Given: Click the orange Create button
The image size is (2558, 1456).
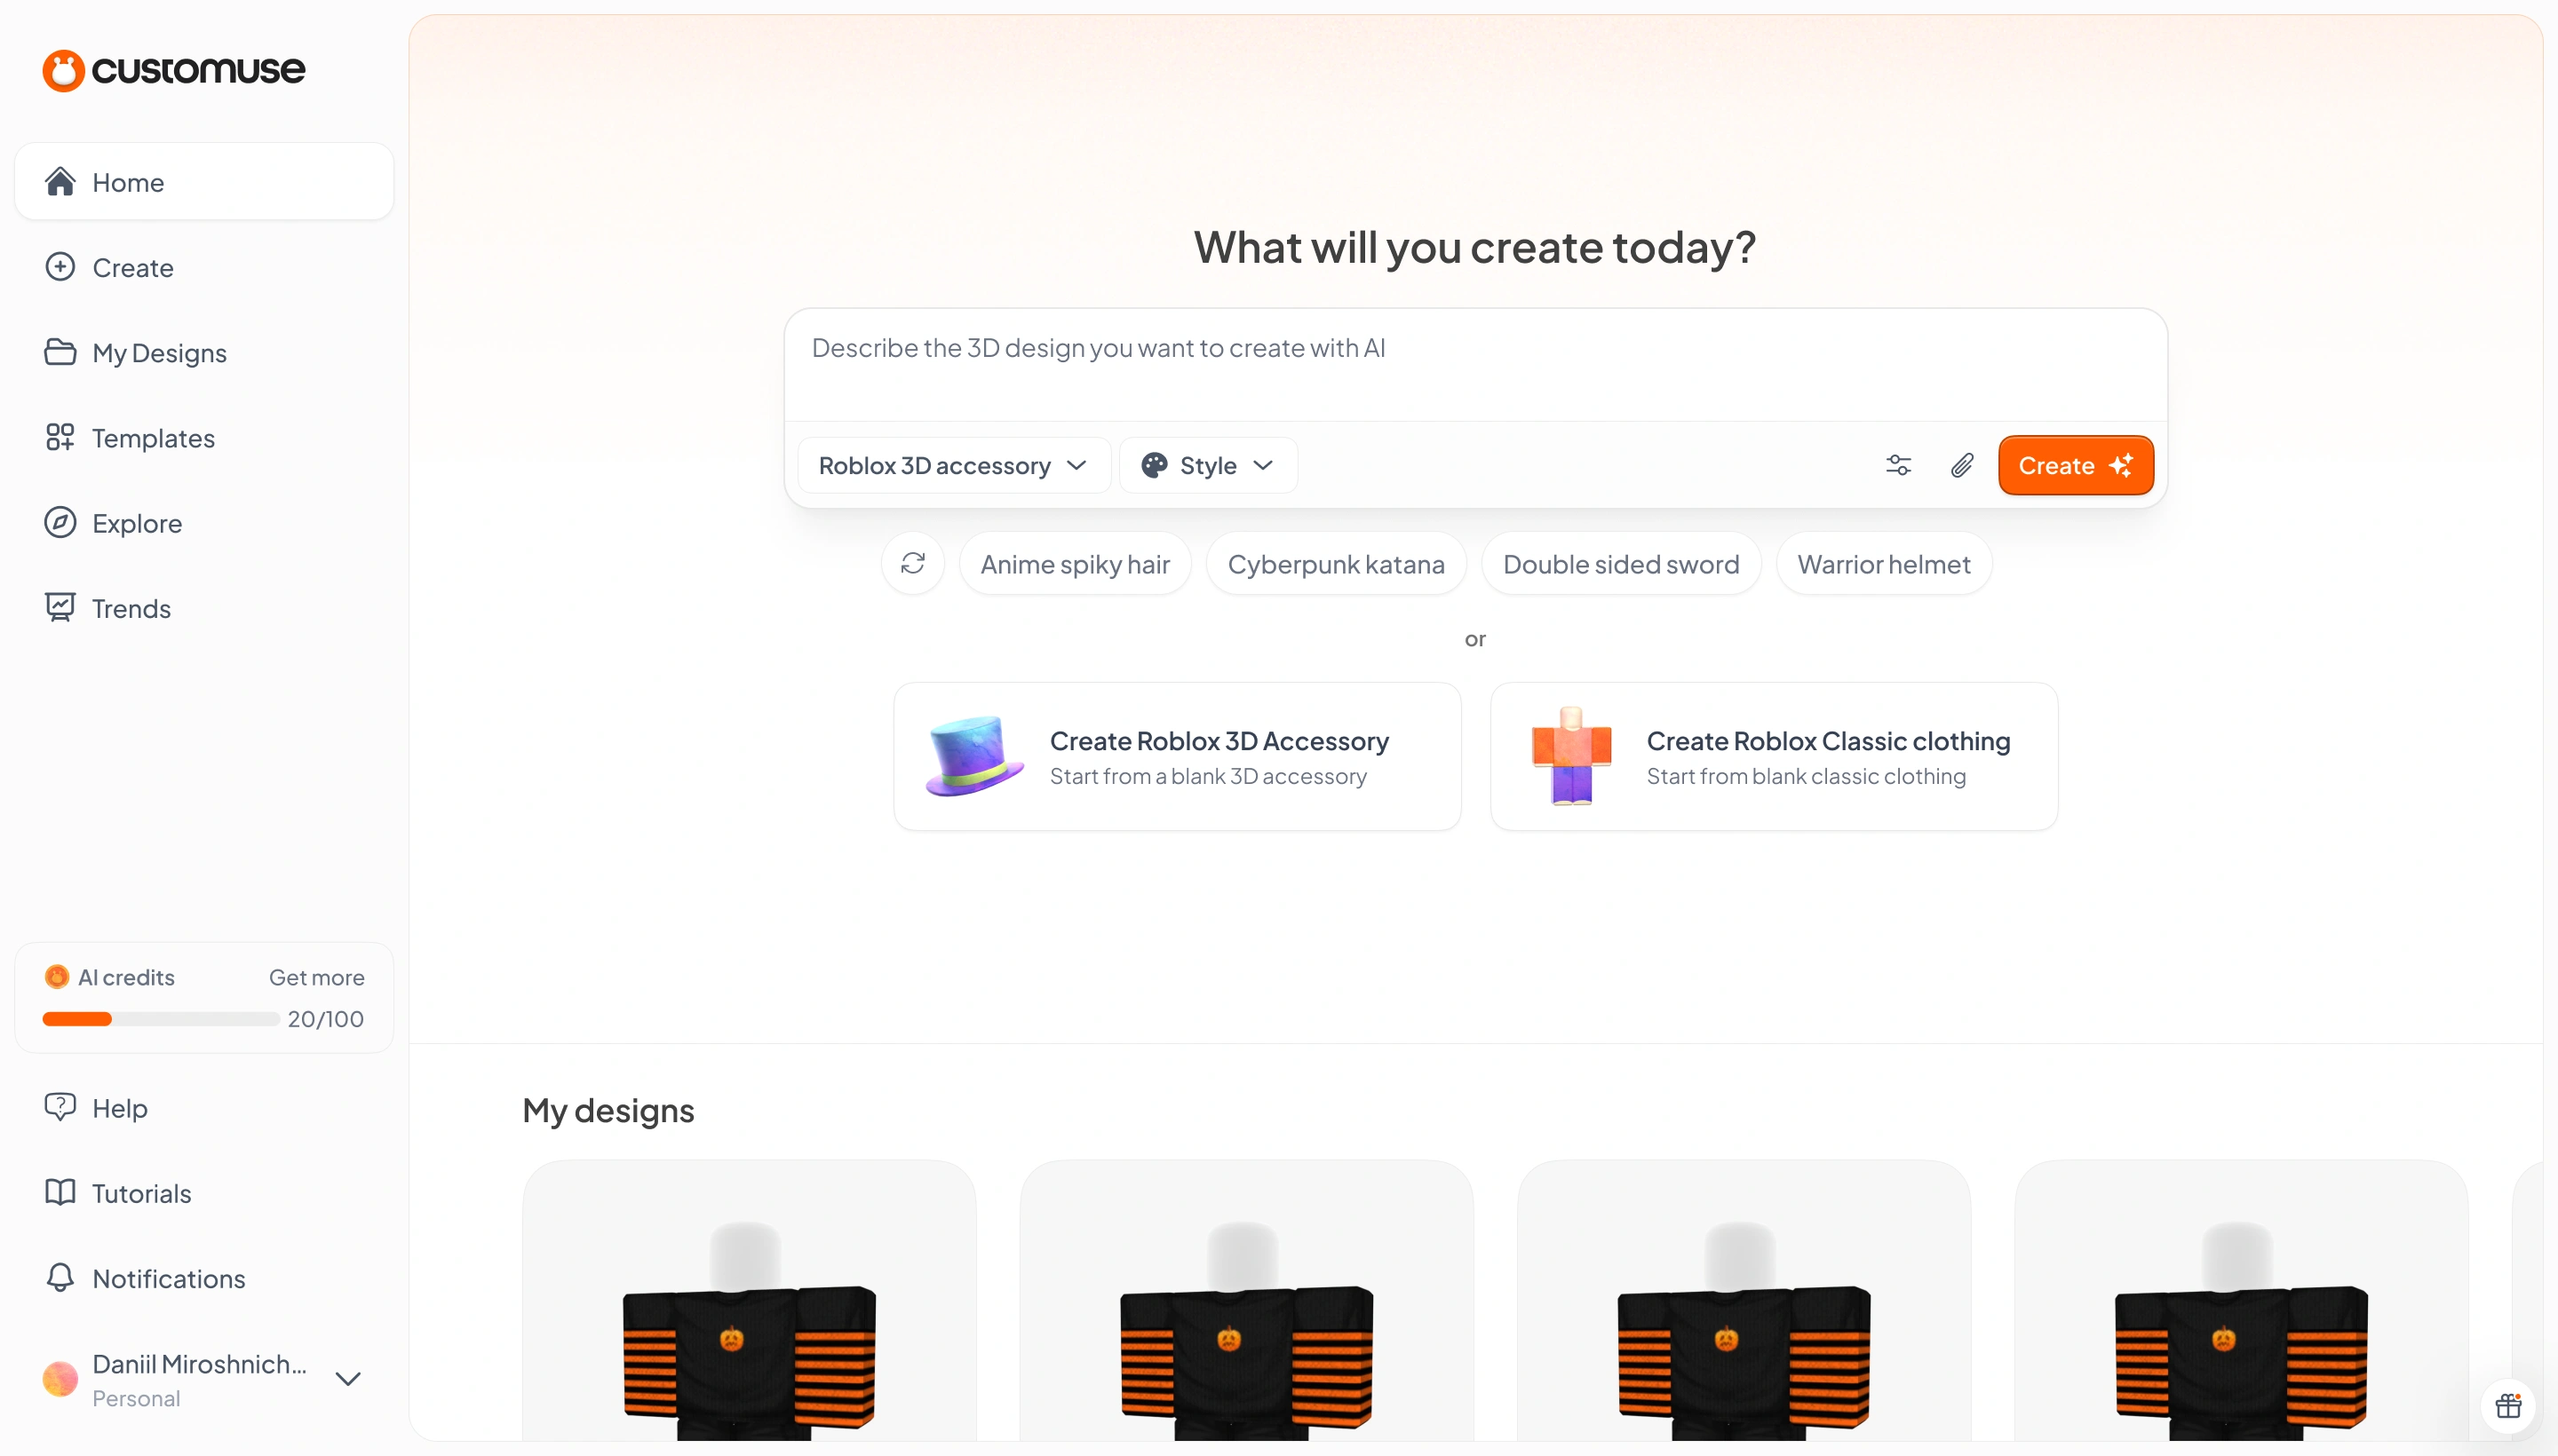Looking at the screenshot, I should click(2075, 465).
